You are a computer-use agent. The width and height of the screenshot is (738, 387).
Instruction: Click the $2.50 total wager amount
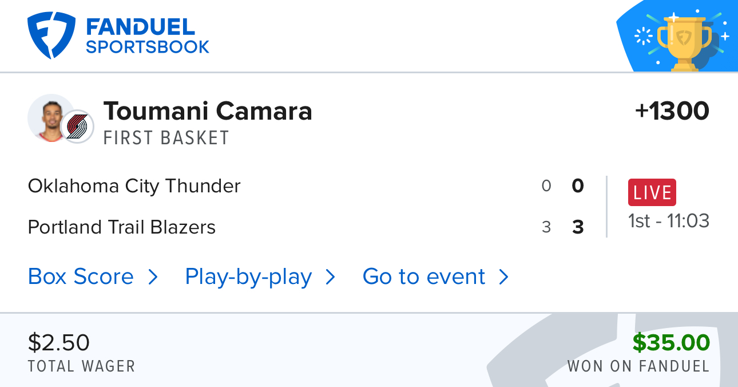click(59, 342)
